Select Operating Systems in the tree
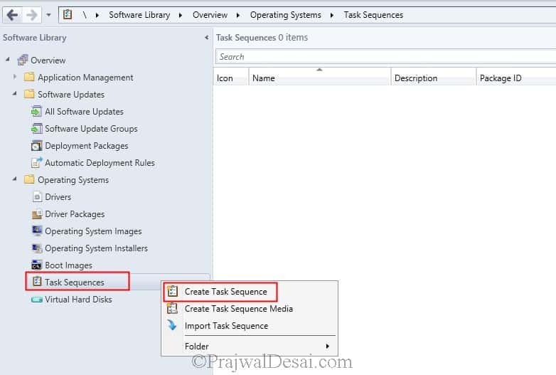The width and height of the screenshot is (556, 375). pos(73,180)
